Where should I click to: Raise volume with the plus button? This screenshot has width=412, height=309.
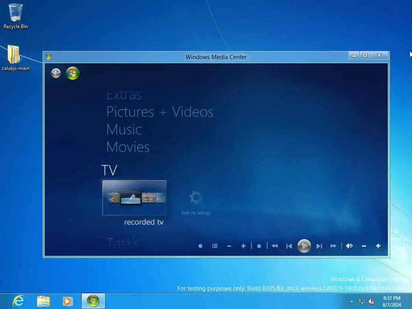point(378,246)
